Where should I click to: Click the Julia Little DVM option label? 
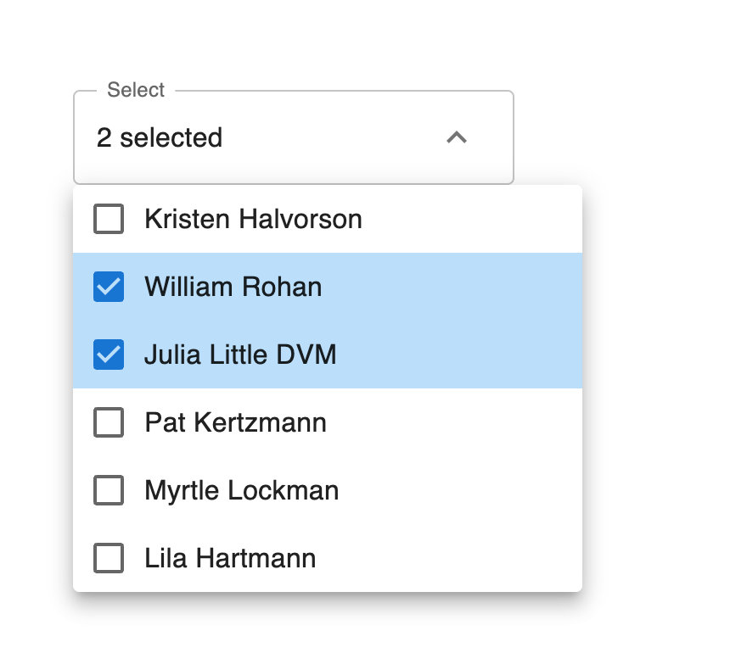(x=240, y=355)
